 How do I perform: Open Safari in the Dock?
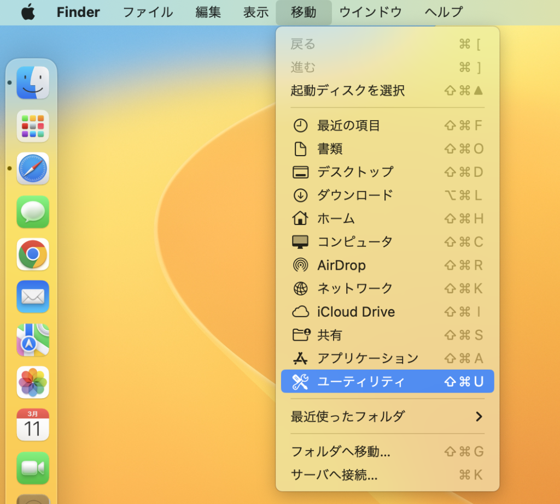pos(33,169)
